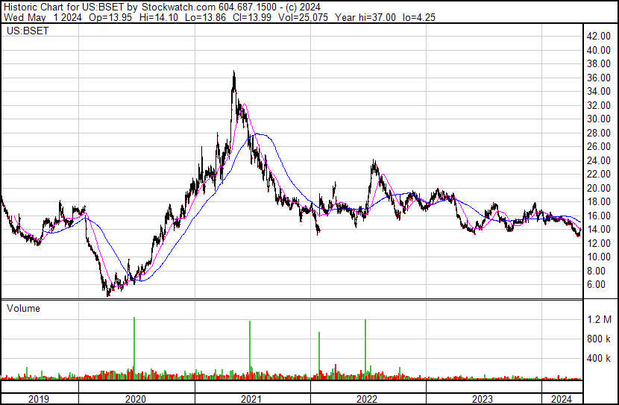The width and height of the screenshot is (619, 405).
Task: Click the Lo=13.86 low value
Action: point(205,17)
